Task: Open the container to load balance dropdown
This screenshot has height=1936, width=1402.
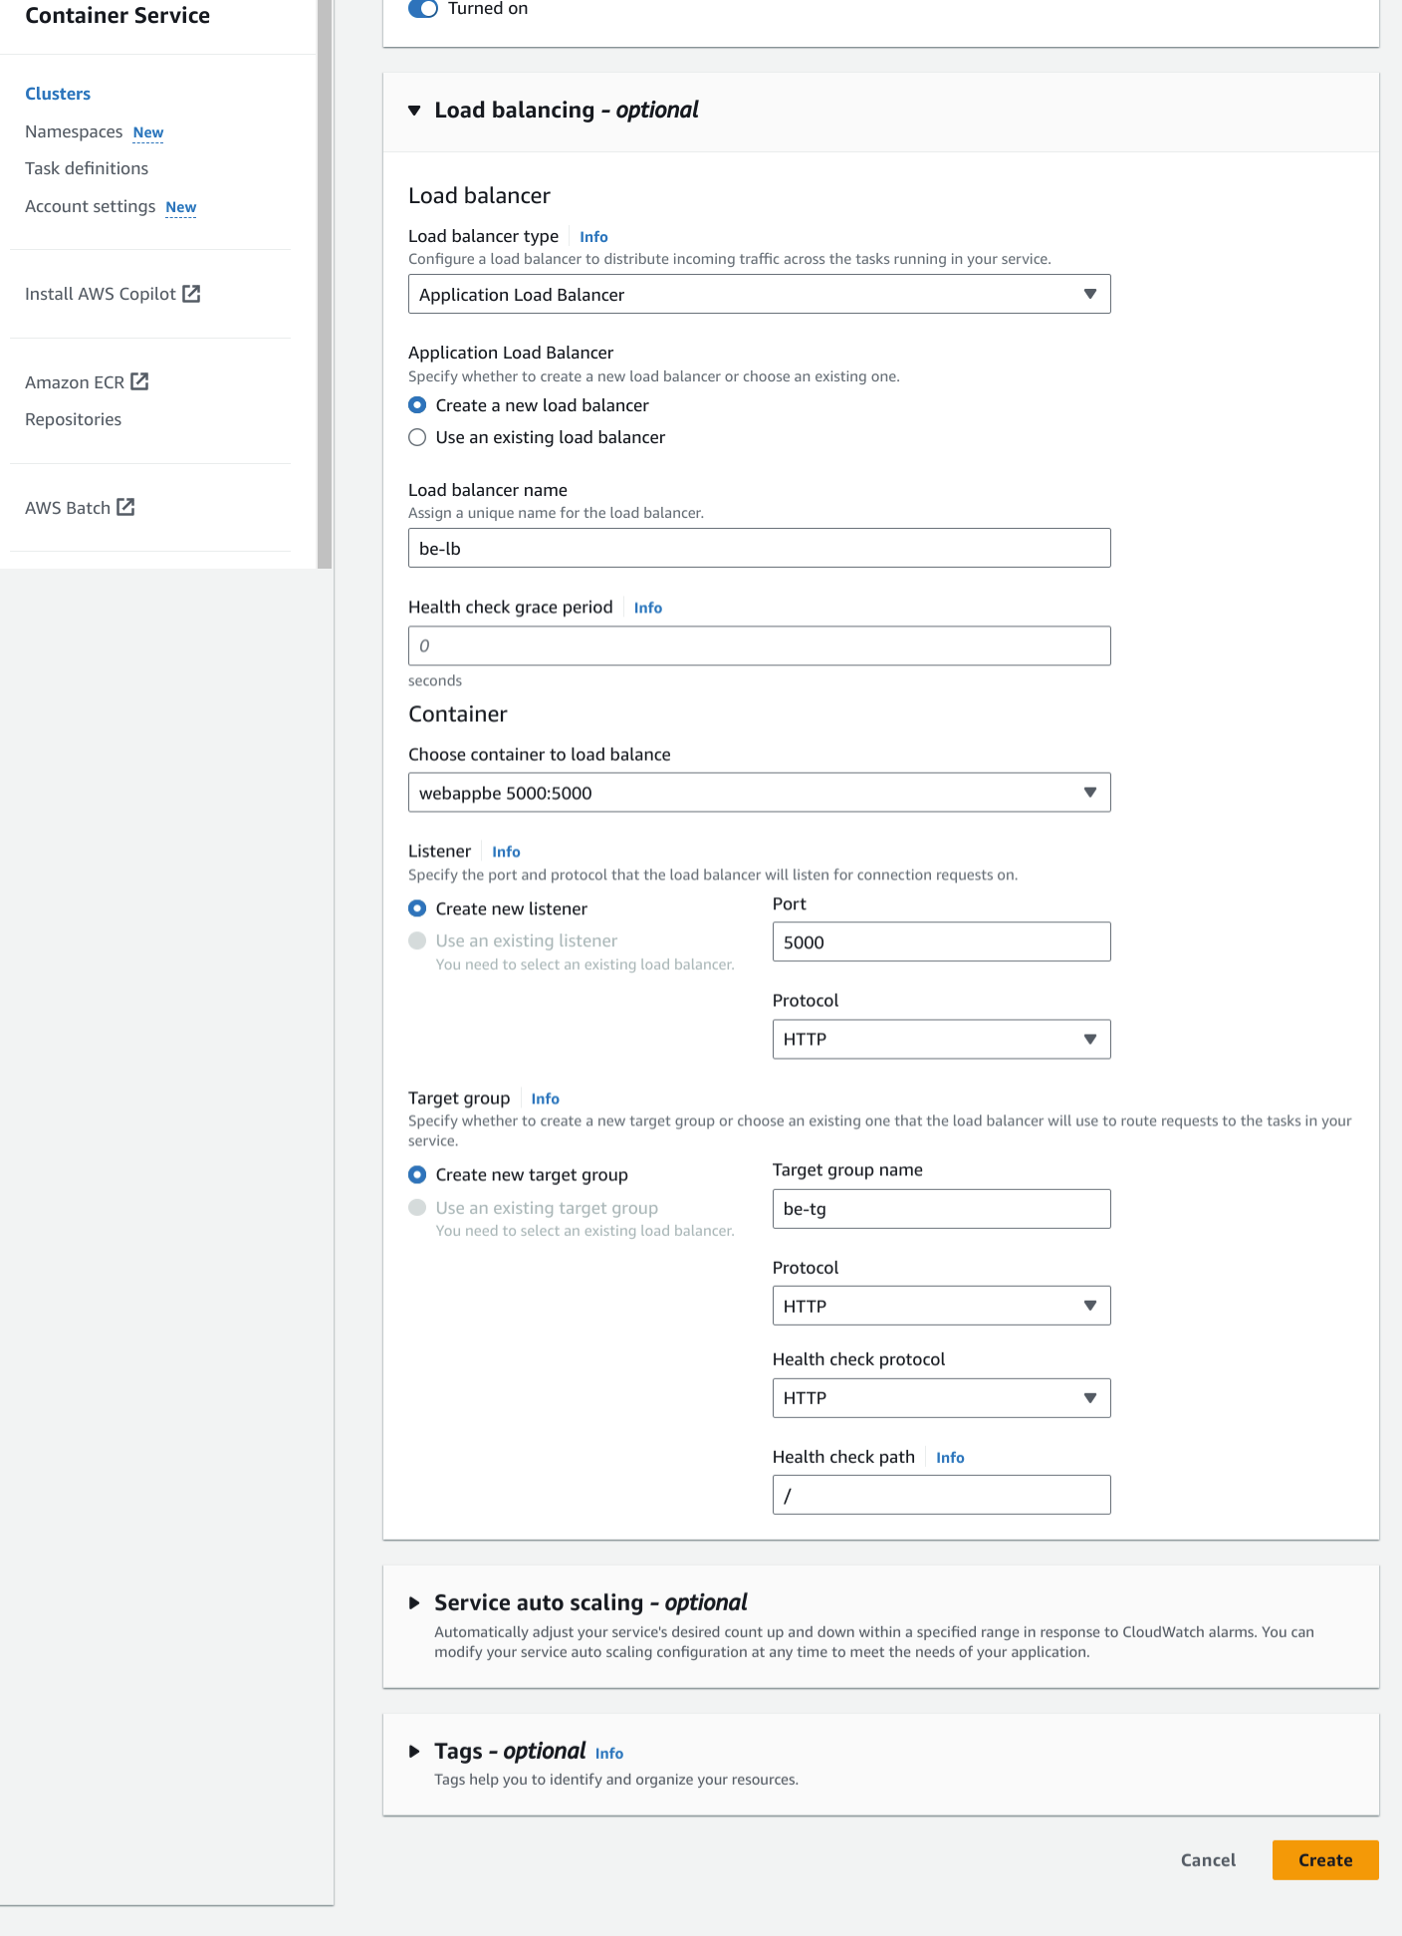Action: click(x=759, y=793)
